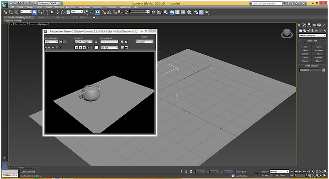
Task: Open the Material Editor icon
Action: [x=190, y=12]
